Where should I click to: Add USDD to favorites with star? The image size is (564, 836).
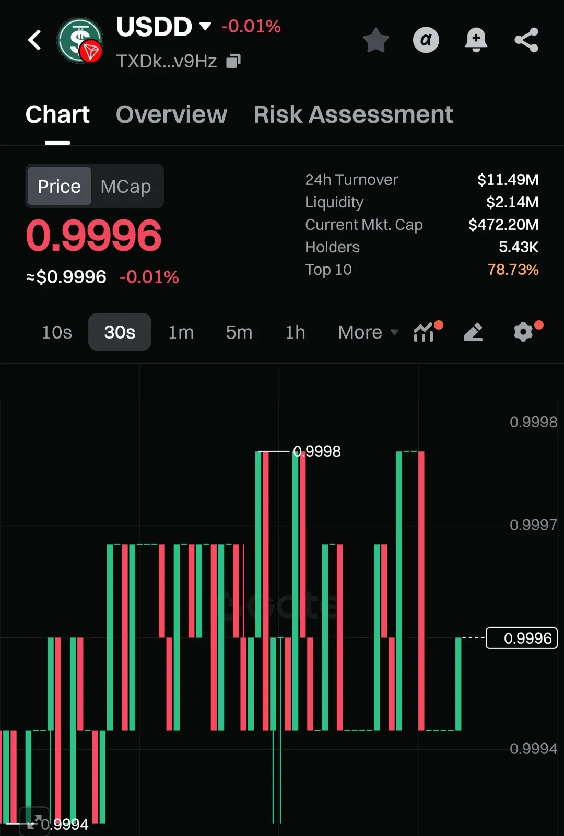376,40
